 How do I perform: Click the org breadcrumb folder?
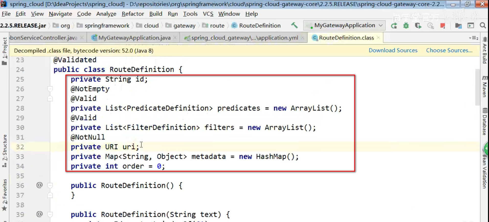pos(61,25)
